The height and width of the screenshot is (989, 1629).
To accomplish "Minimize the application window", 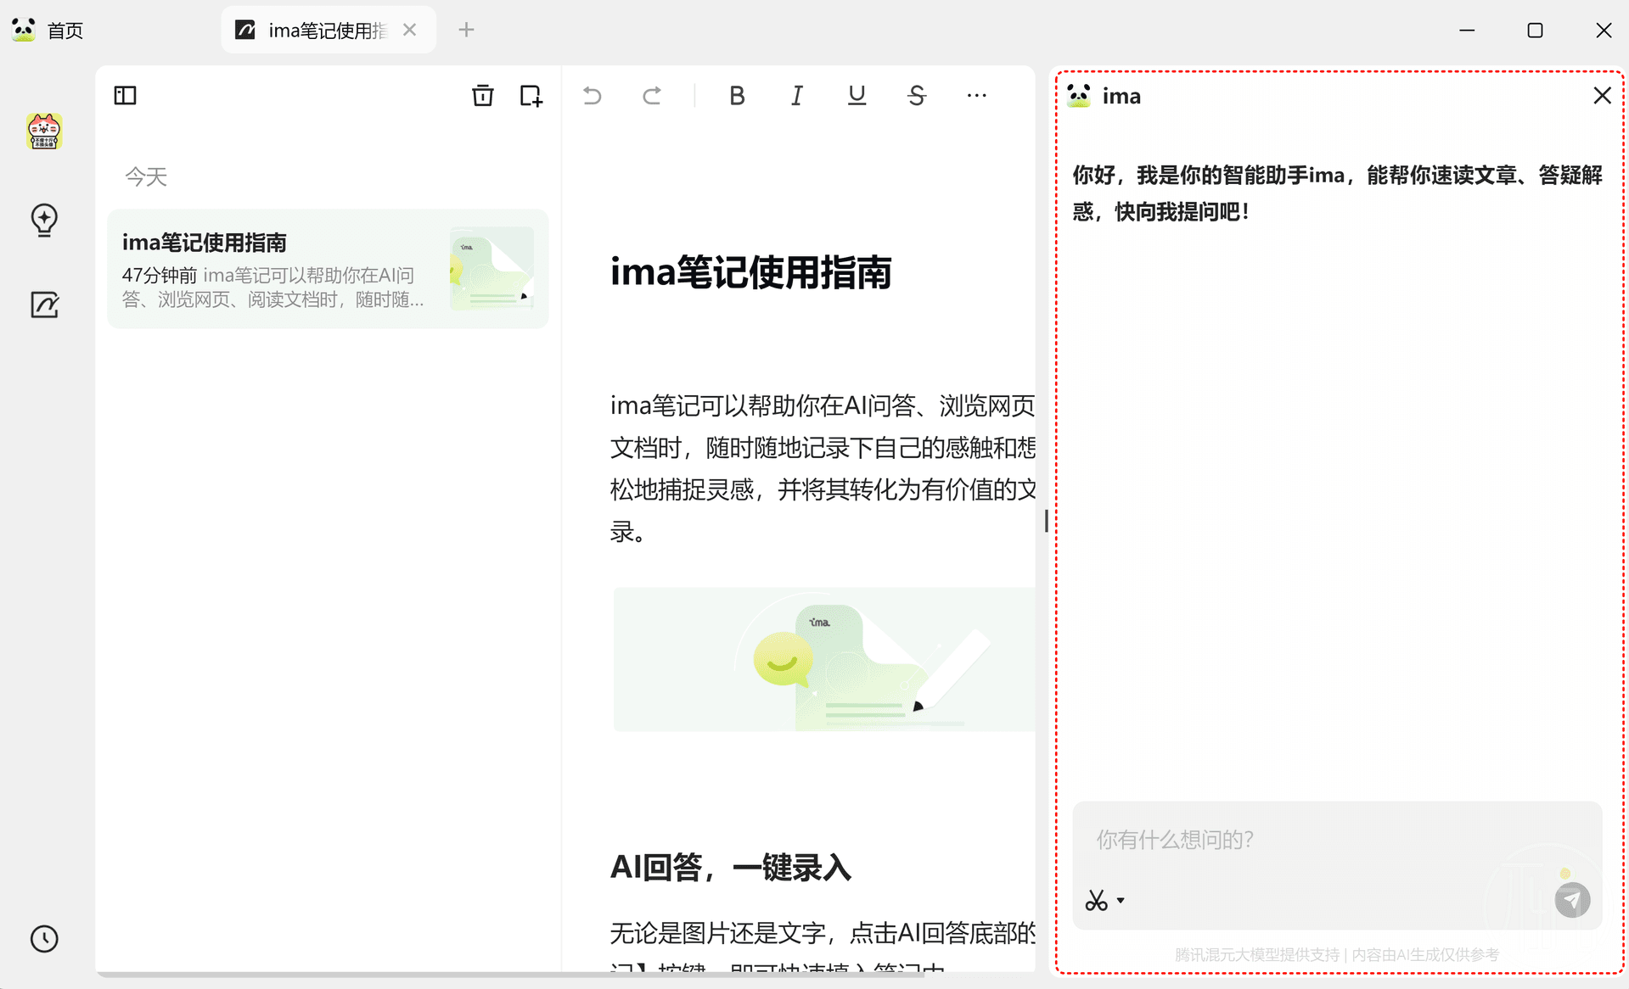I will [1467, 31].
